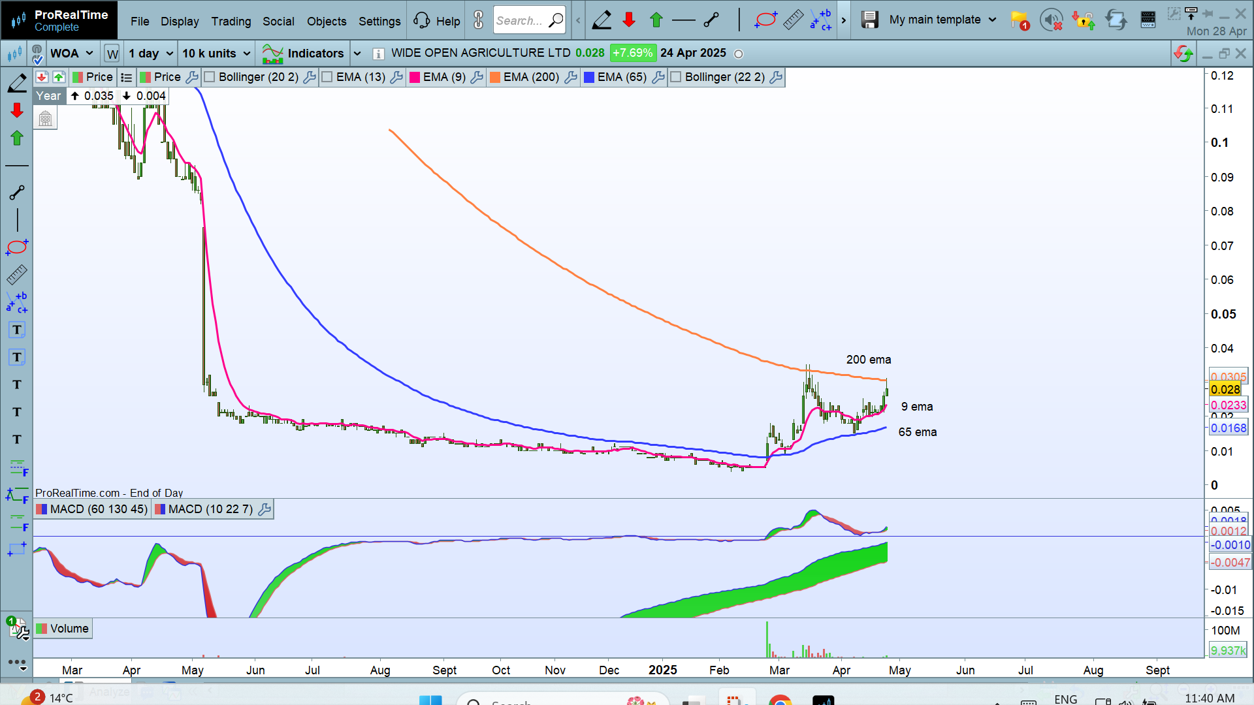Click the green upload arrow icon beside Price
Screen dimensions: 1254x705
59,77
